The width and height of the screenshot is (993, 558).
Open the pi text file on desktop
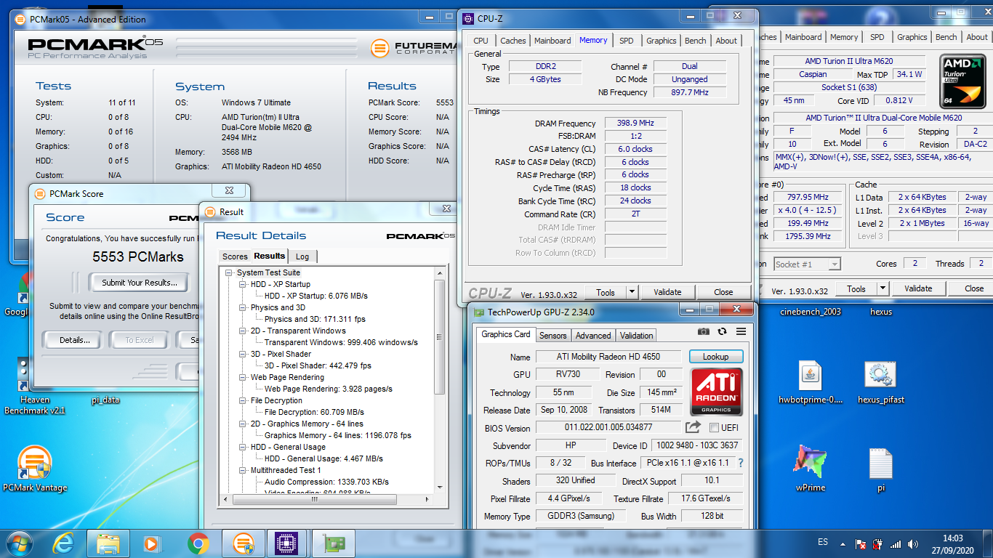coord(880,469)
